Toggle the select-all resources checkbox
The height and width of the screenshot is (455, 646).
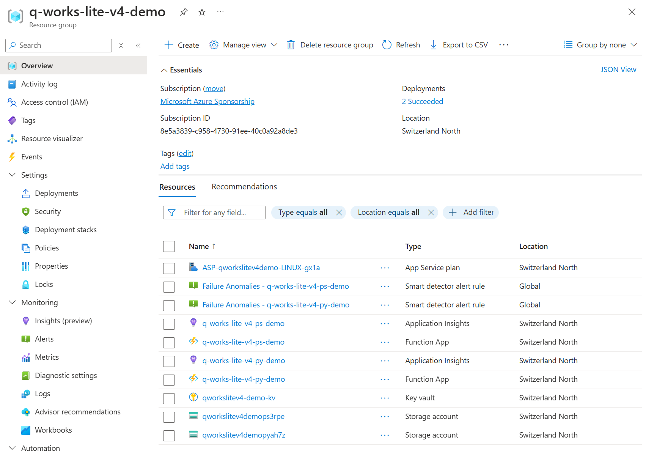[169, 246]
